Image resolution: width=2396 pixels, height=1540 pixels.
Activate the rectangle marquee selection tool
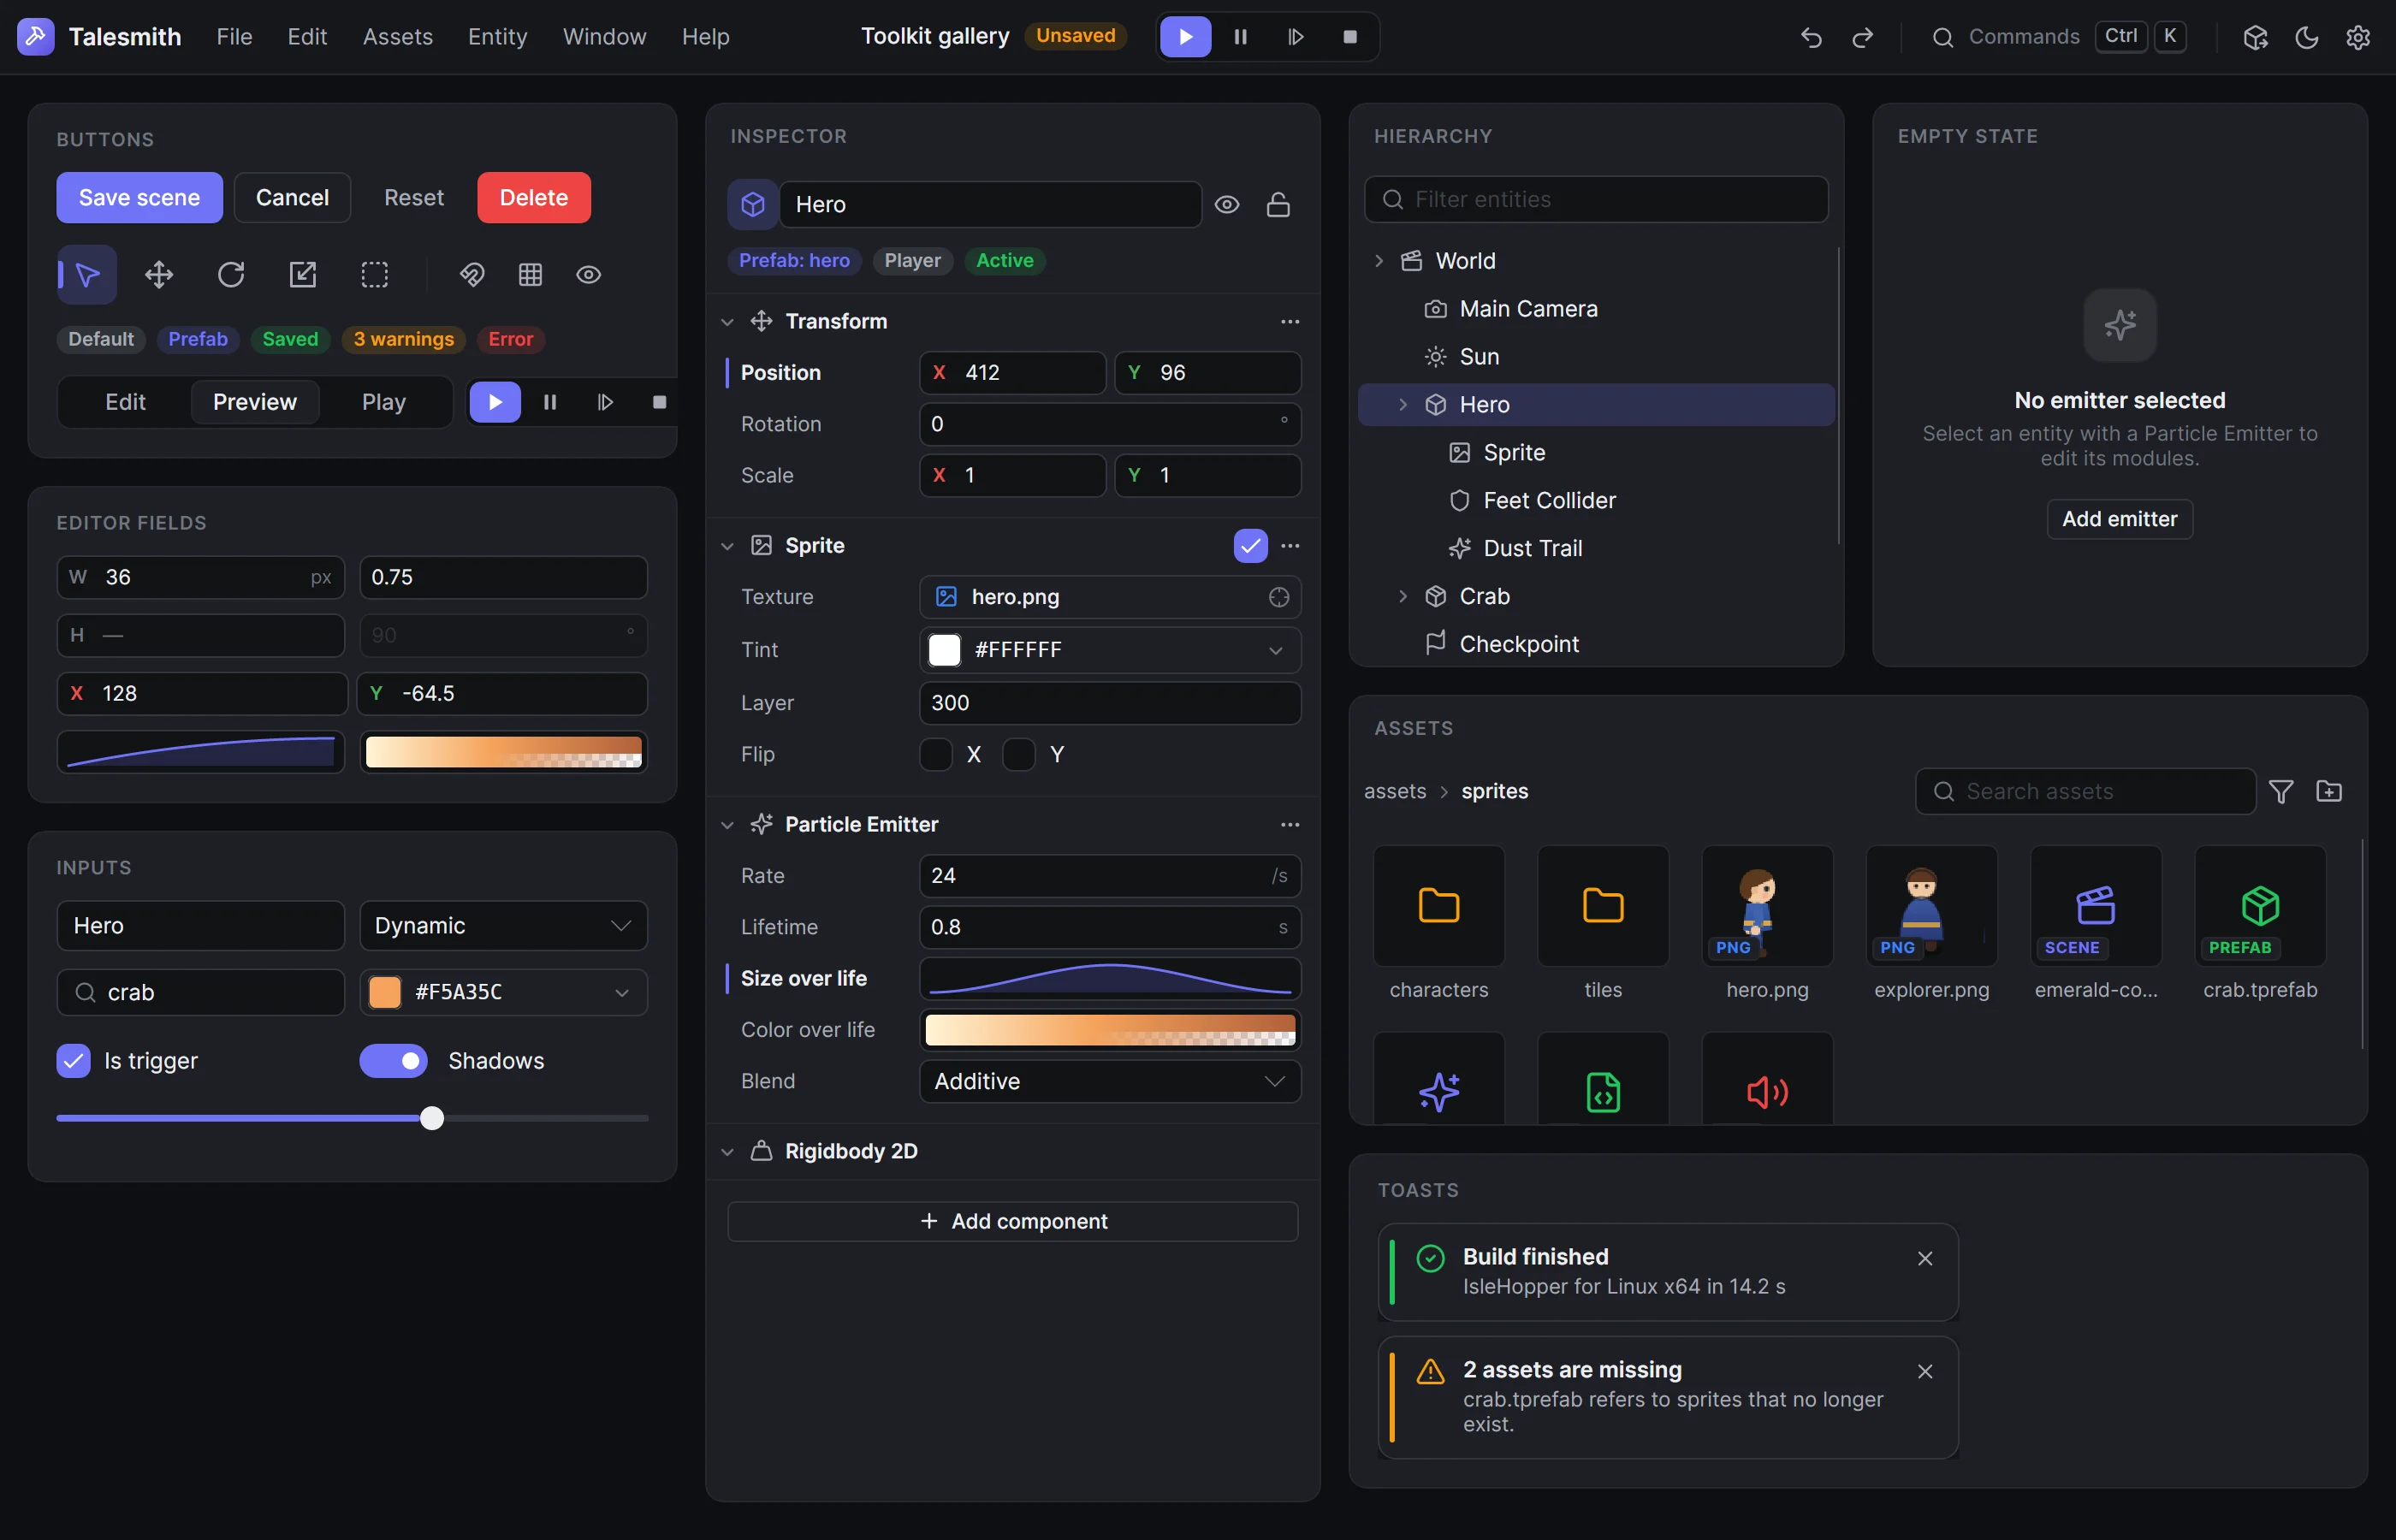(x=375, y=275)
